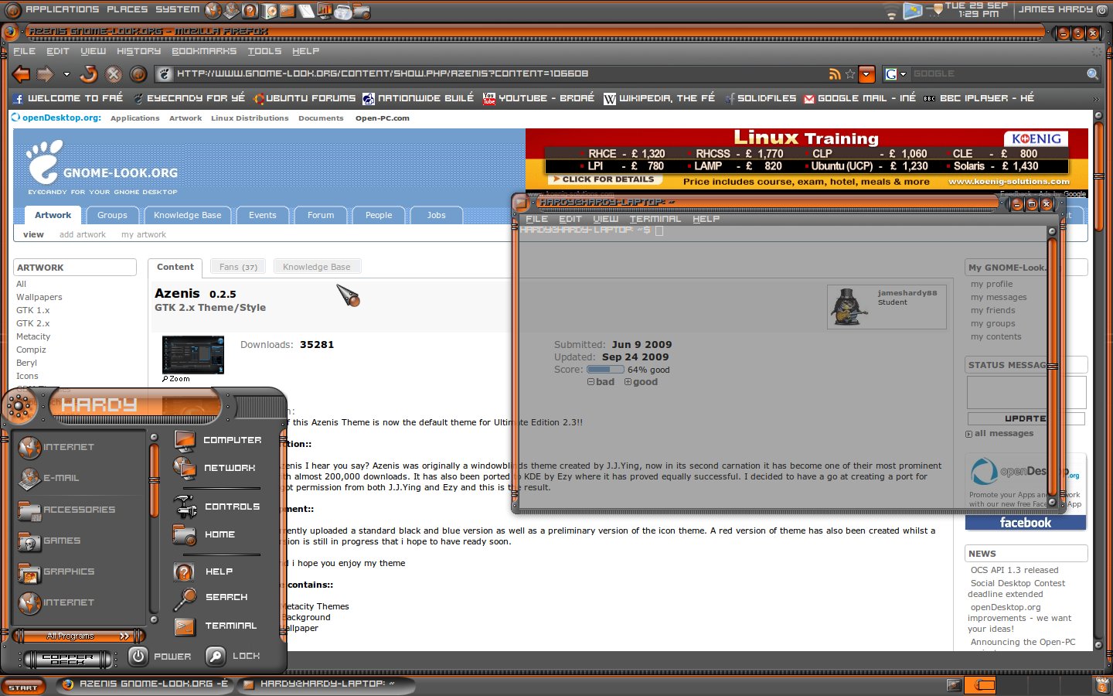This screenshot has width=1113, height=696.
Task: Open Controls from the start menu
Action: point(218,507)
